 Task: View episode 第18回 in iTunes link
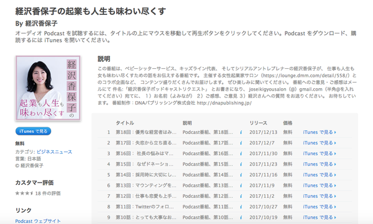[320, 132]
